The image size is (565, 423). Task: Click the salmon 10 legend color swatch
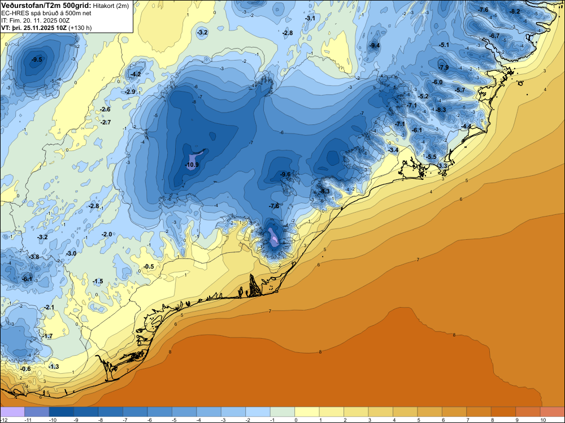point(553,412)
